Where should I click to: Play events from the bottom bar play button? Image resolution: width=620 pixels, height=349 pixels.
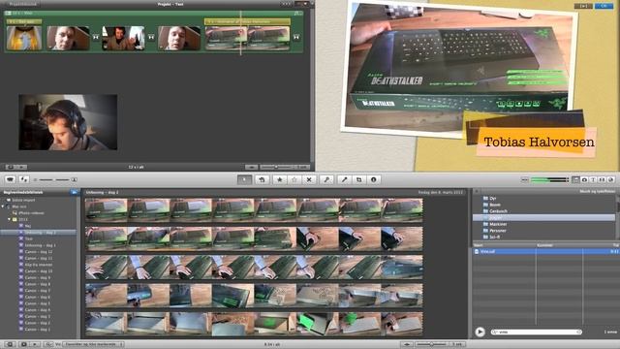click(x=35, y=344)
